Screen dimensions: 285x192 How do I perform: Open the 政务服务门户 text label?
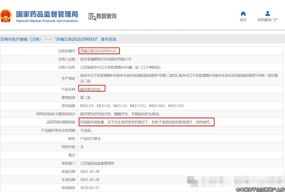[268, 20]
